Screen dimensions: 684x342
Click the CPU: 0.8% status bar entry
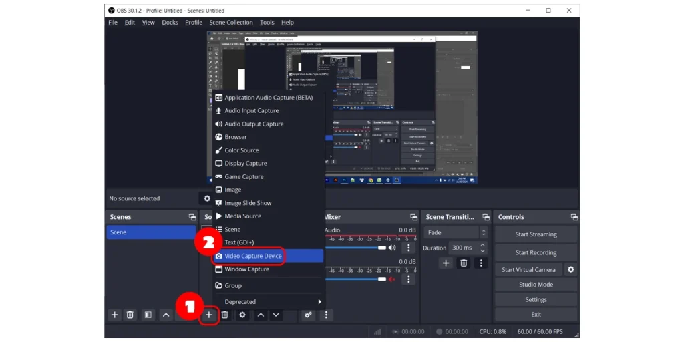tap(493, 331)
